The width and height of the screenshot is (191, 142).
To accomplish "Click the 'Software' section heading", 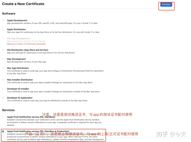I will (9, 13).
